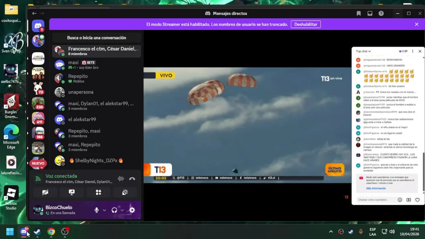Open the clock and date flyout

coord(409,232)
